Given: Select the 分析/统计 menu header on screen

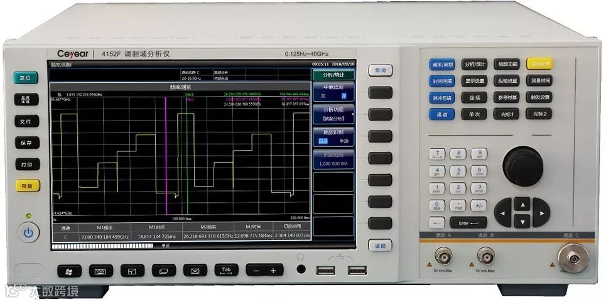Looking at the screenshot, I should click(x=333, y=75).
